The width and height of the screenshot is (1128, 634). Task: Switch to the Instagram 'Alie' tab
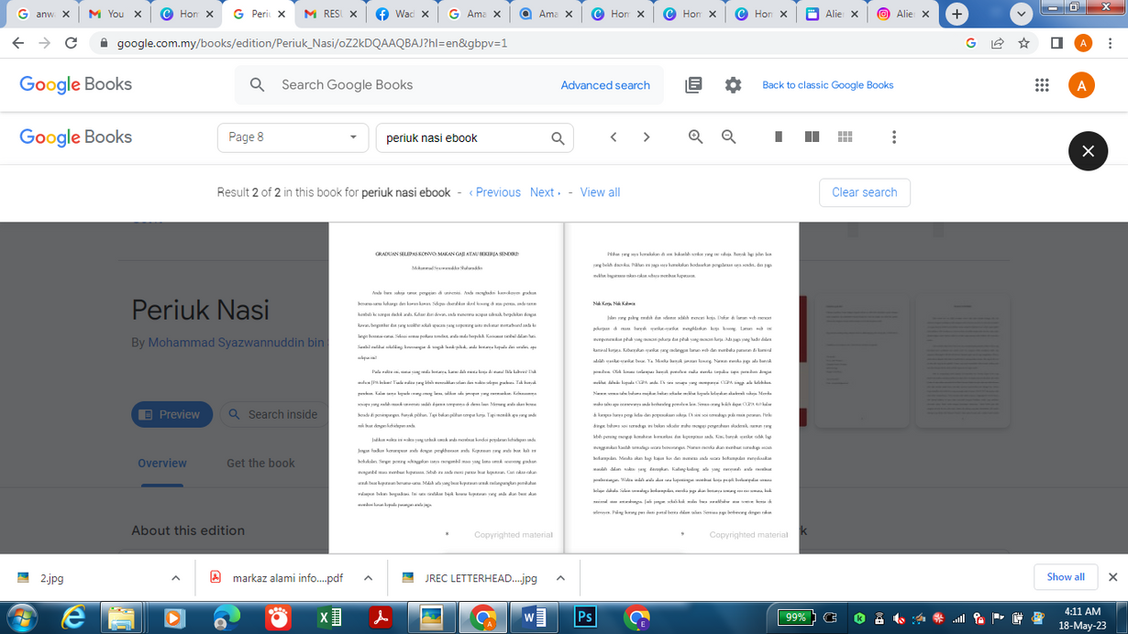click(904, 15)
